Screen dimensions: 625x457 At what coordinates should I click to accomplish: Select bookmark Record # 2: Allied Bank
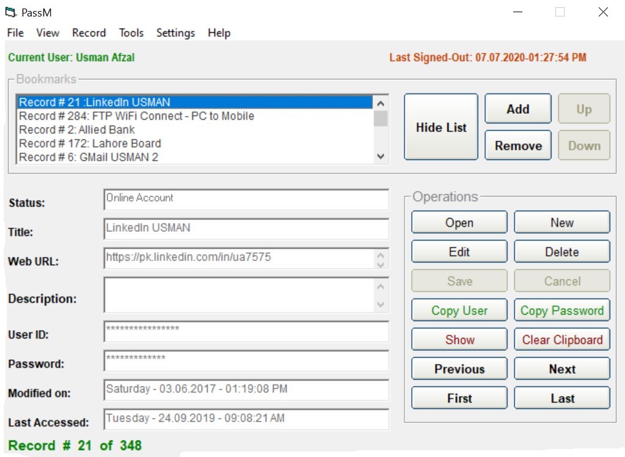click(x=77, y=130)
